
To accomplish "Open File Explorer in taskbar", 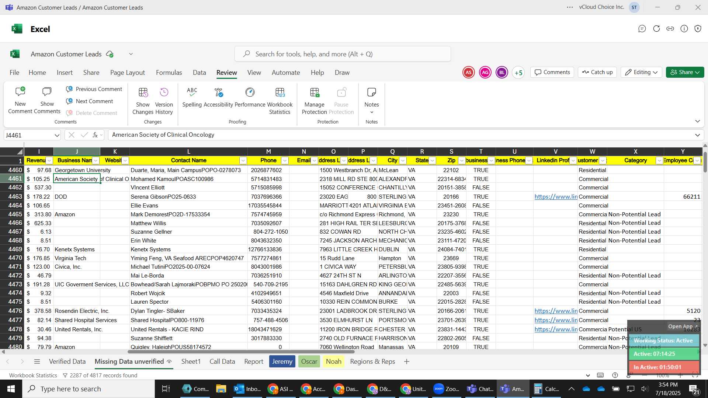I will pyautogui.click(x=221, y=389).
